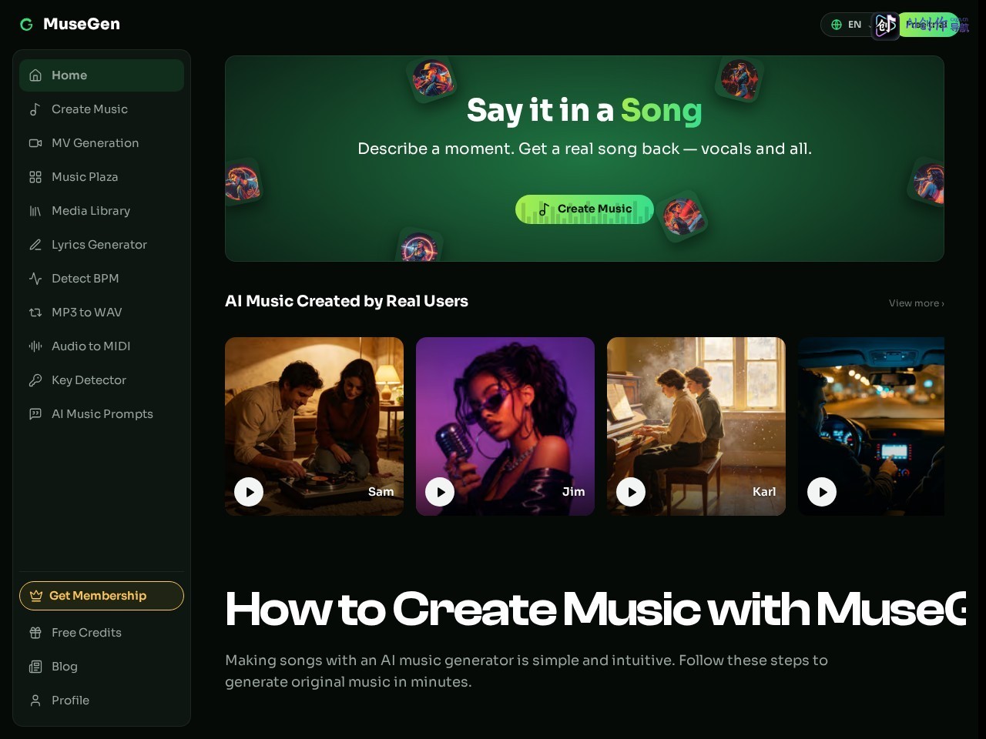Click the waveform icon for Audio to MIDI
Image resolution: width=986 pixels, height=739 pixels.
[35, 346]
